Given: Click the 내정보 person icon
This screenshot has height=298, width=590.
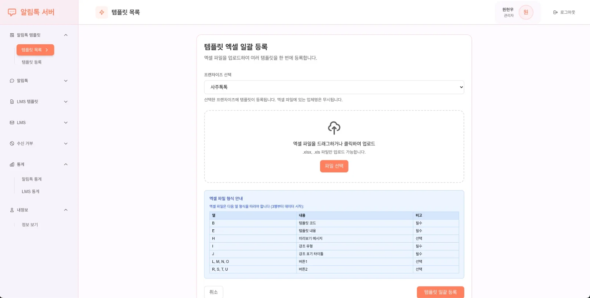Looking at the screenshot, I should (x=12, y=210).
